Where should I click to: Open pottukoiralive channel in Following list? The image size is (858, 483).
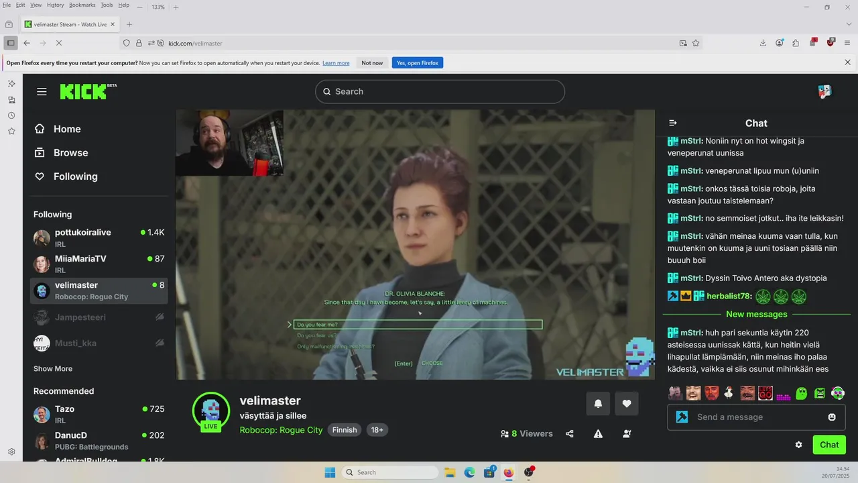(x=99, y=237)
